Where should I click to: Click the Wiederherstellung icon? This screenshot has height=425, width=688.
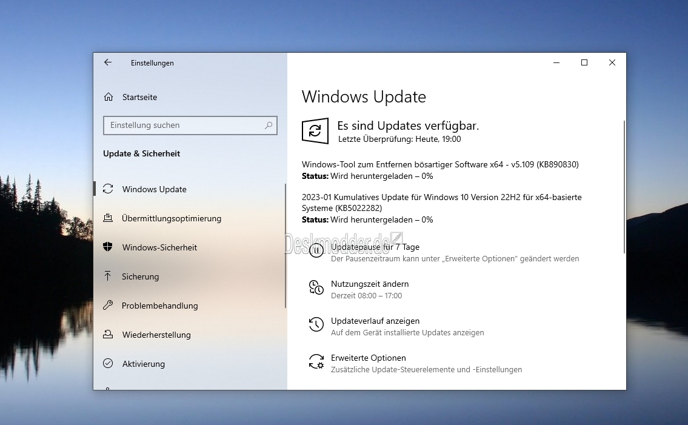tap(108, 334)
